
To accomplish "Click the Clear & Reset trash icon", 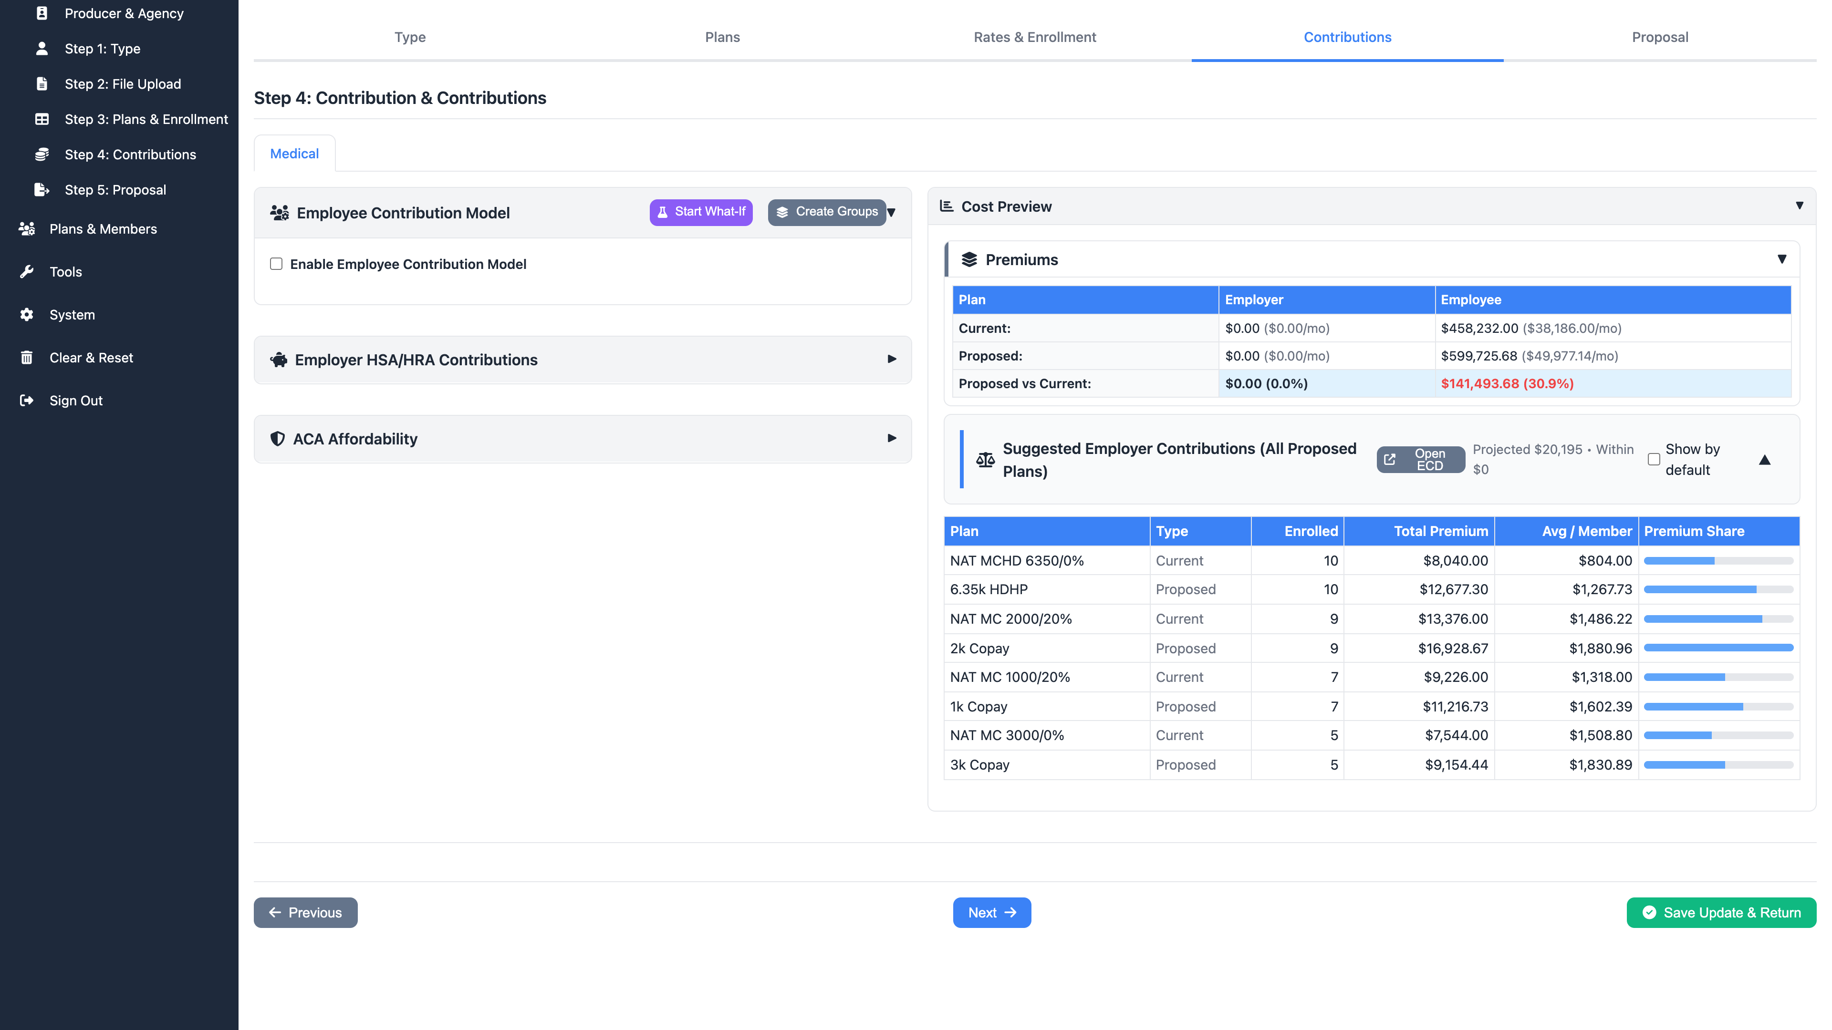I will tap(27, 358).
